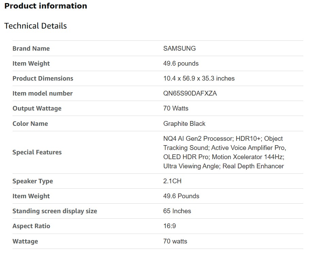Click the Product Dimensions label
The width and height of the screenshot is (309, 254).
tap(43, 79)
